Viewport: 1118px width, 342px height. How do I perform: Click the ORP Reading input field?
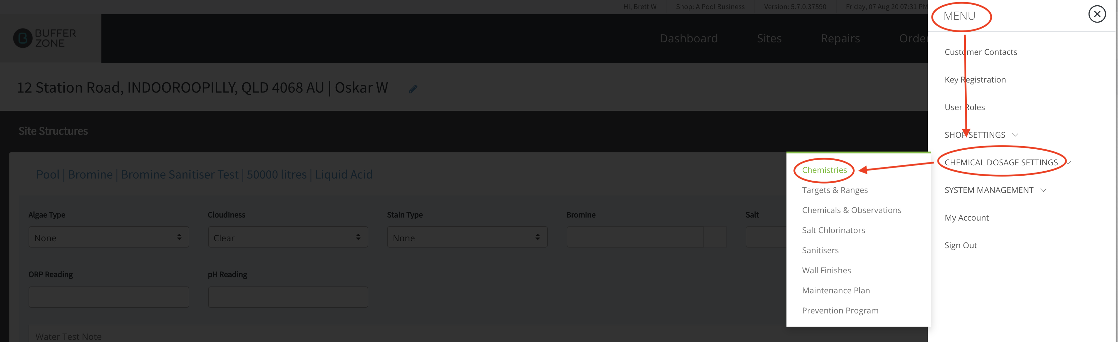point(109,297)
